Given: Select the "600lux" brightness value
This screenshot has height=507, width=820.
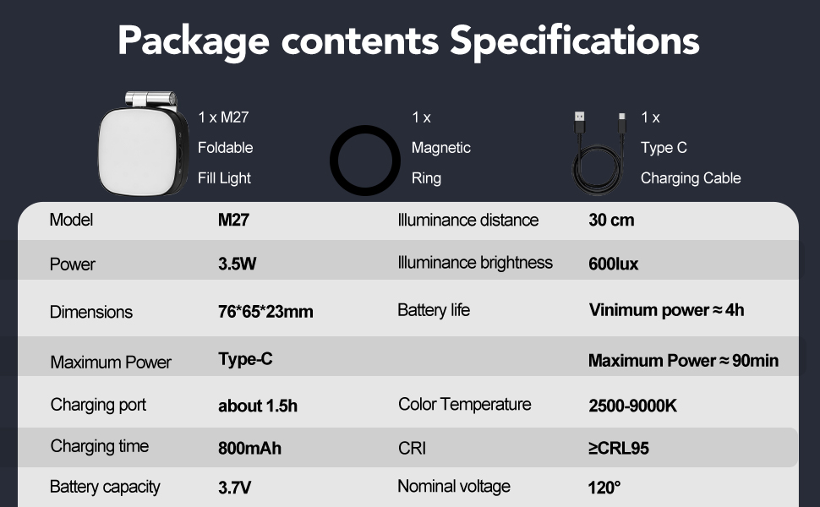Looking at the screenshot, I should pyautogui.click(x=613, y=264).
